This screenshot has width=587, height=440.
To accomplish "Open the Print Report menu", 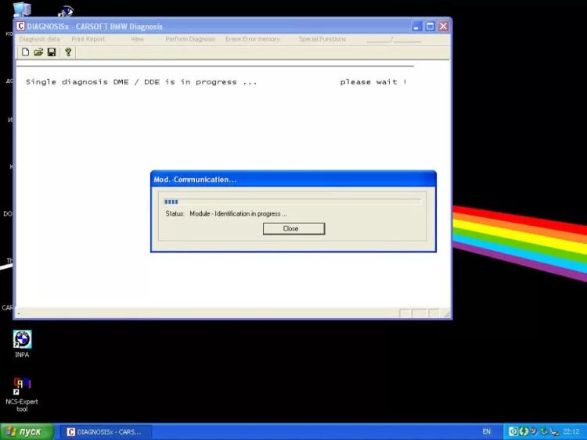I will pyautogui.click(x=88, y=39).
